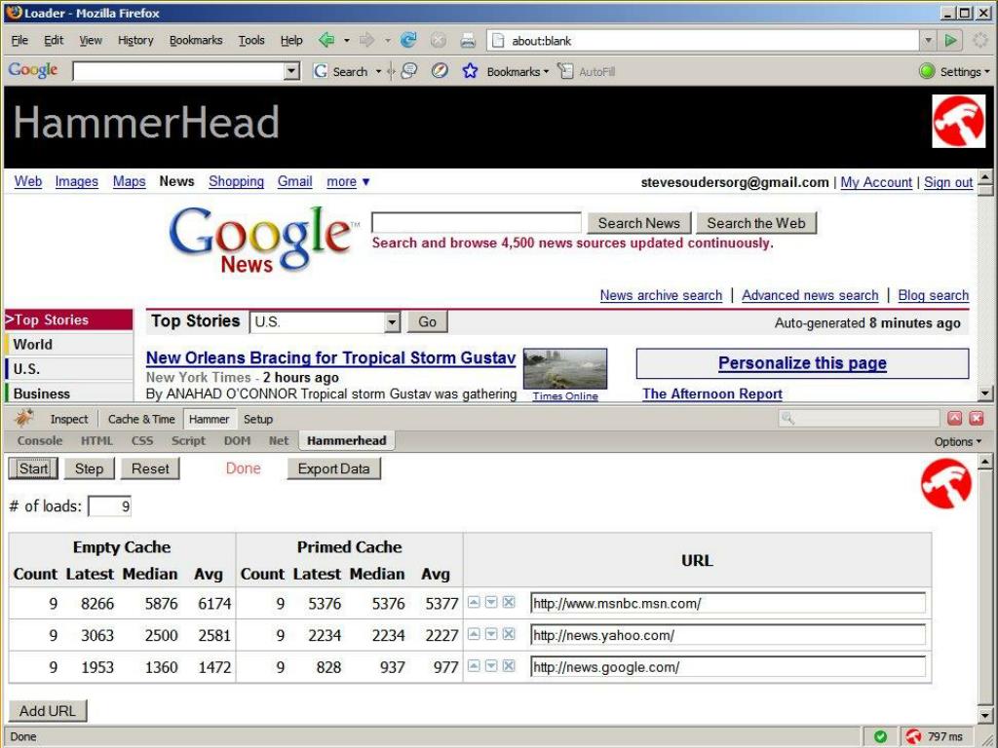
Task: Click the Personalize this page link
Action: [802, 362]
